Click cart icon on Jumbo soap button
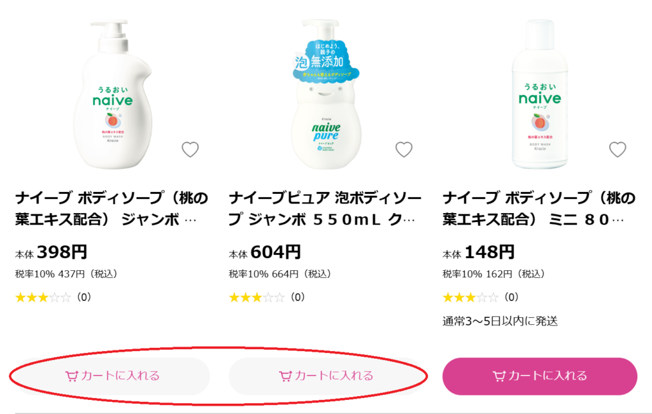The height and width of the screenshot is (414, 652). [x=72, y=376]
